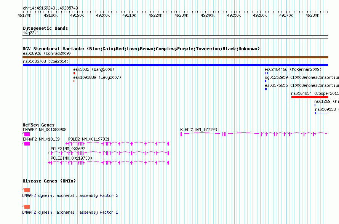Click the blue esv3375655 variant marker
Viewport: 339px width, 224px height.
click(266, 89)
